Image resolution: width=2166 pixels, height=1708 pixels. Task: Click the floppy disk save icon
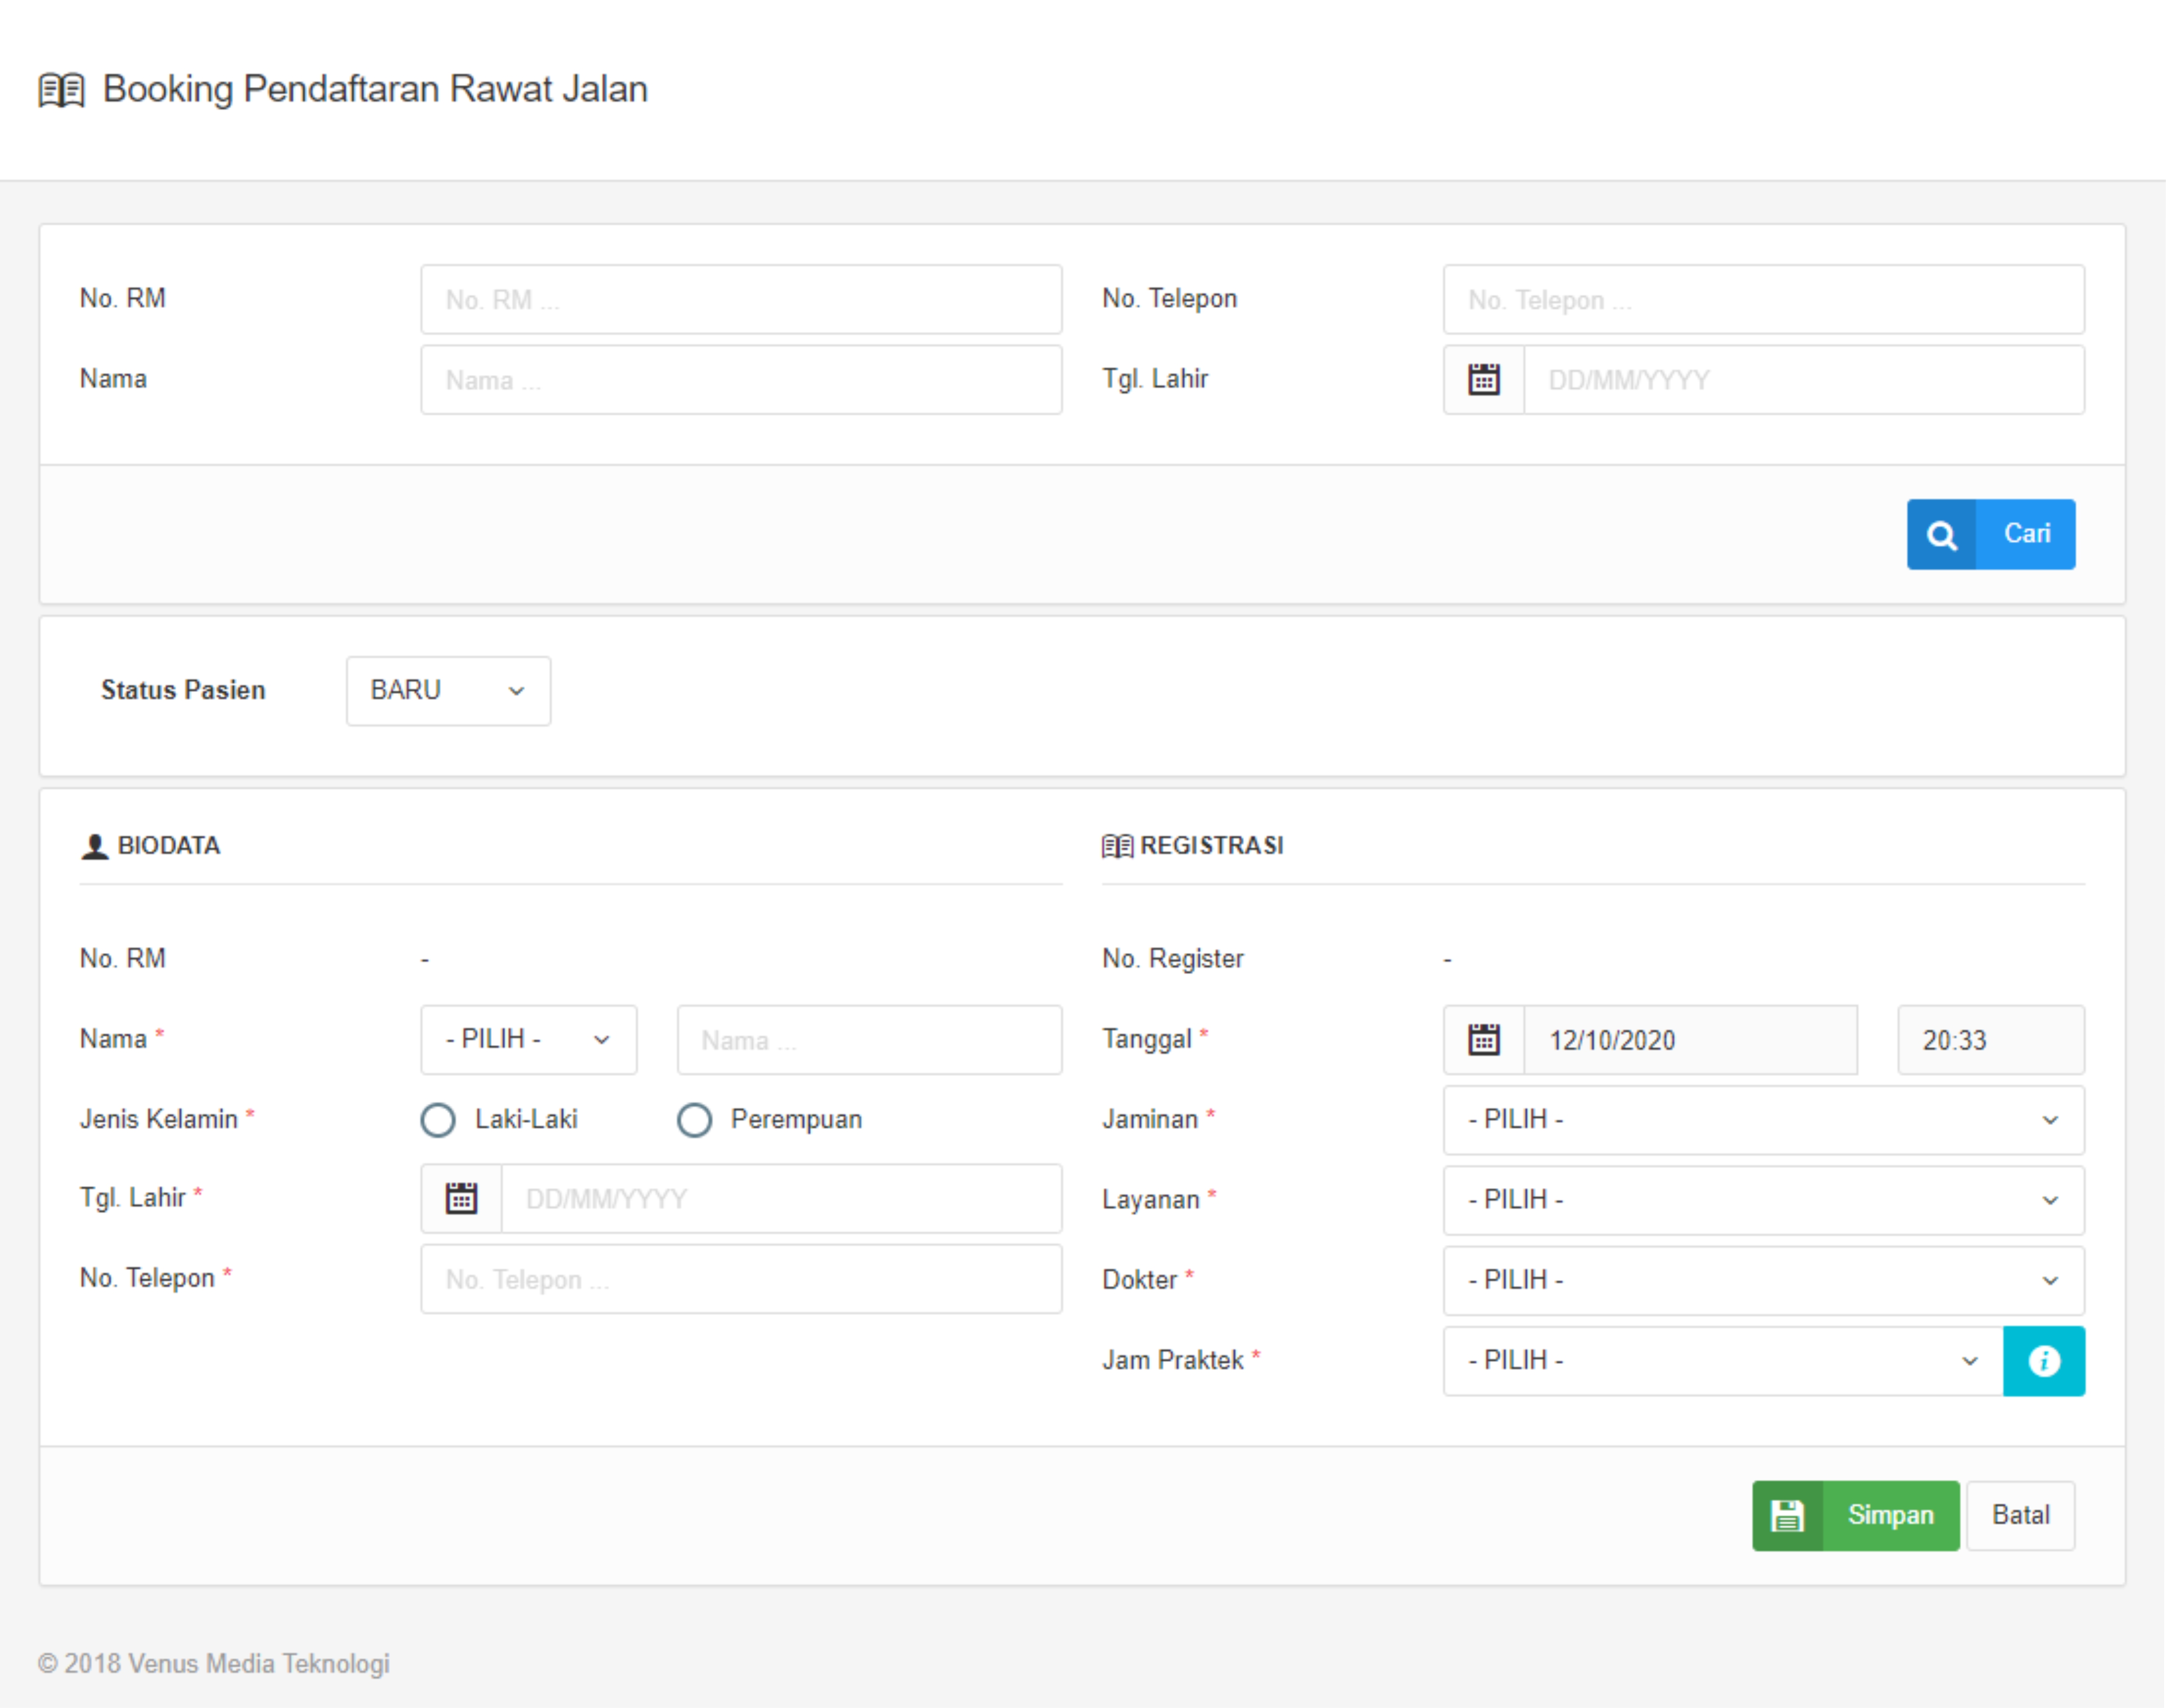1787,1516
